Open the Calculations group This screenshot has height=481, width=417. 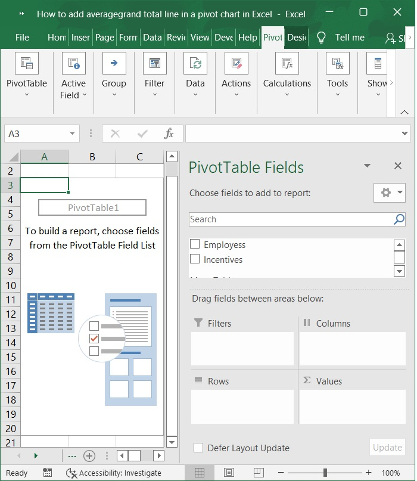click(x=287, y=75)
